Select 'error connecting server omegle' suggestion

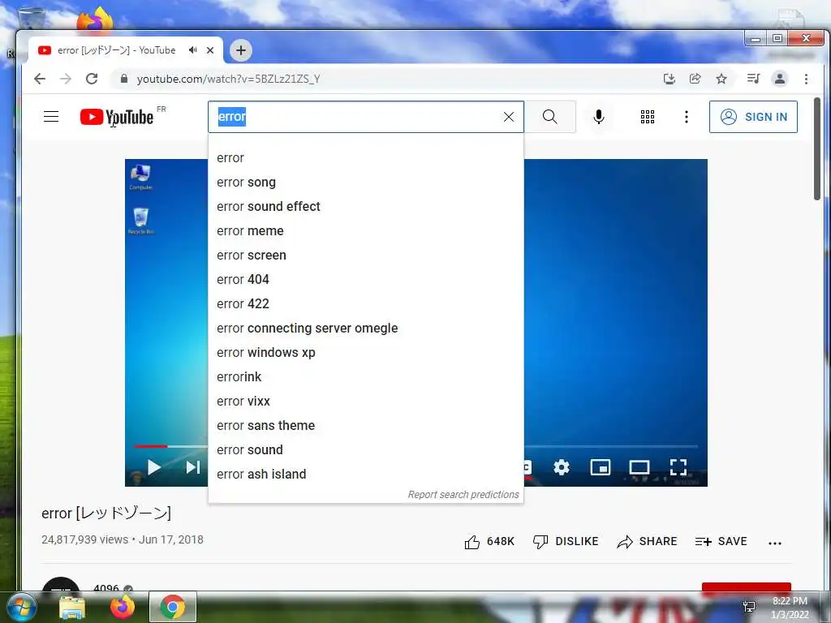coord(366,329)
